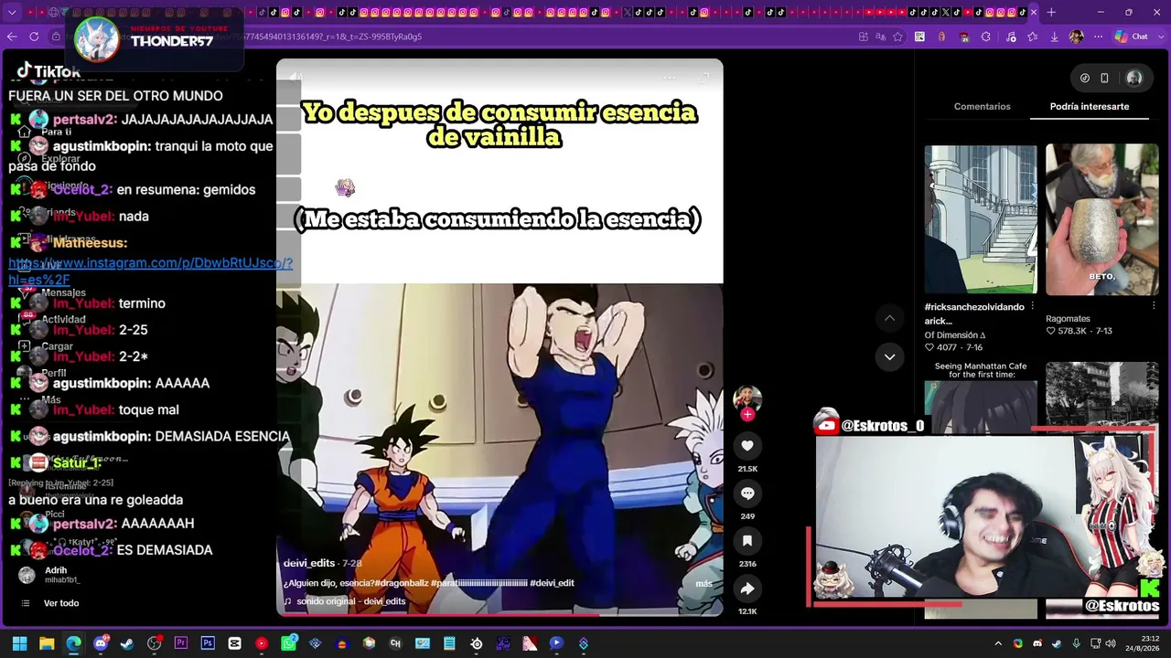1171x658 pixels.
Task: Click the TikTok coins icon in header
Action: pos(1084,78)
